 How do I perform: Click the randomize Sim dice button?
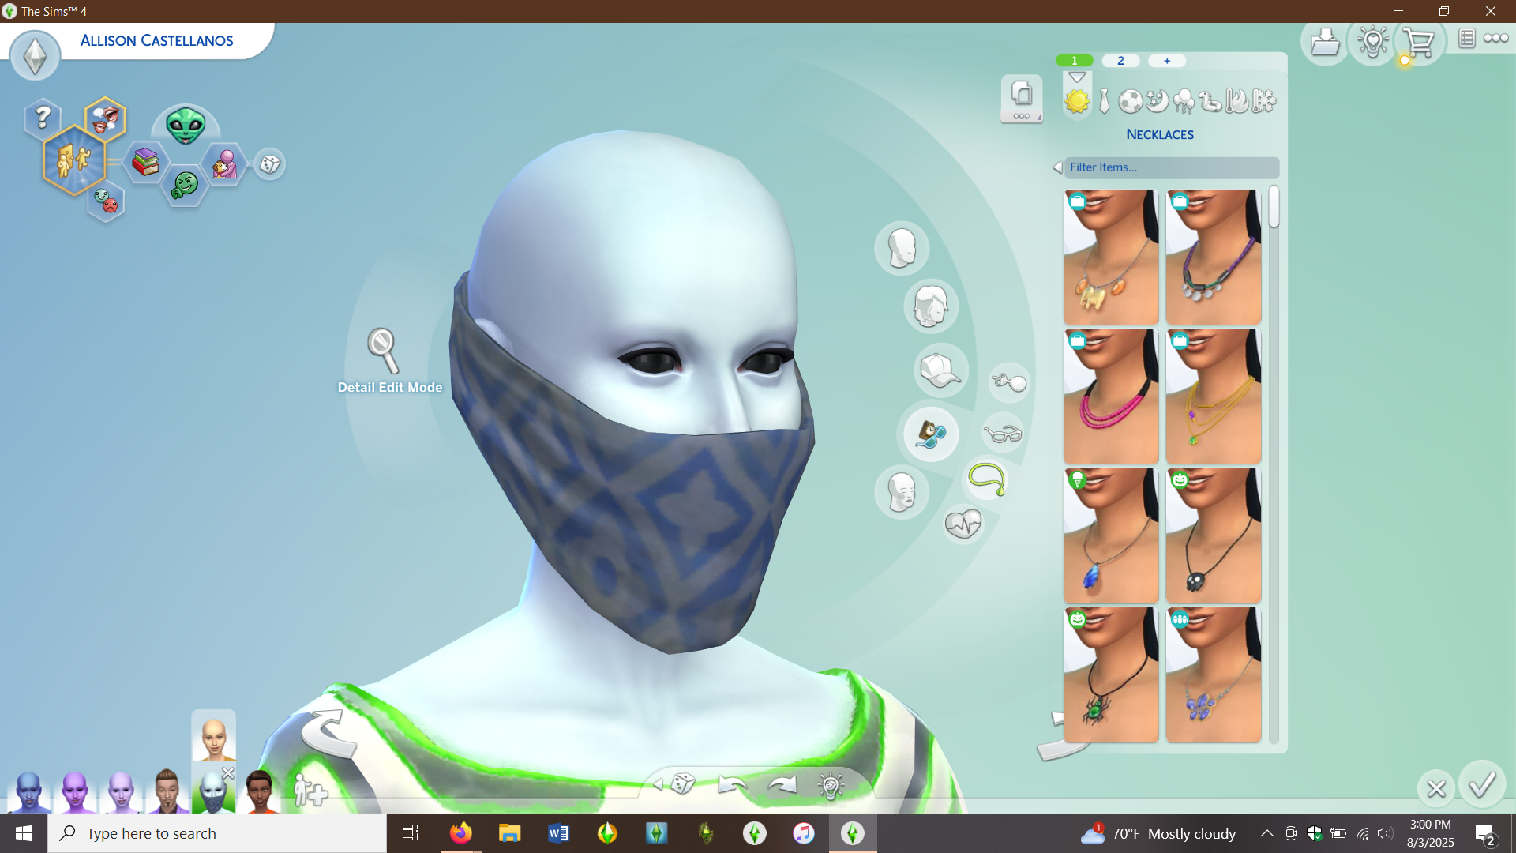click(x=683, y=783)
